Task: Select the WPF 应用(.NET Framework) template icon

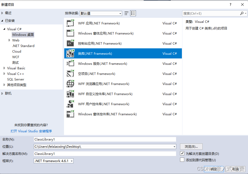Action: click(x=70, y=23)
